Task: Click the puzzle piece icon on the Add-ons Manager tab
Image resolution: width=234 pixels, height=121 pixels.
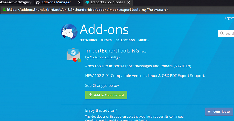Action: [38, 3]
